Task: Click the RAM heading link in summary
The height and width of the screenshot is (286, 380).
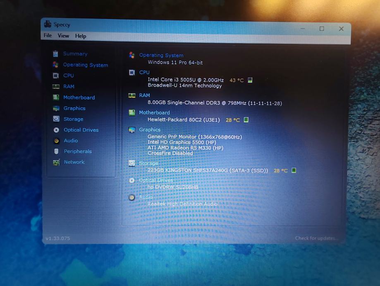Action: click(x=144, y=95)
